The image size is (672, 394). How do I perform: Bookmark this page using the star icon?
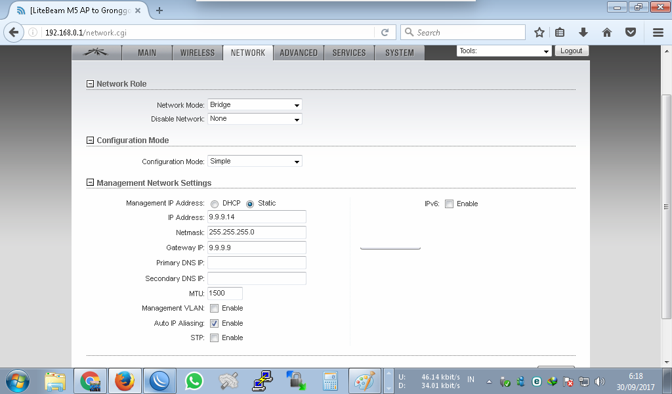pos(540,32)
